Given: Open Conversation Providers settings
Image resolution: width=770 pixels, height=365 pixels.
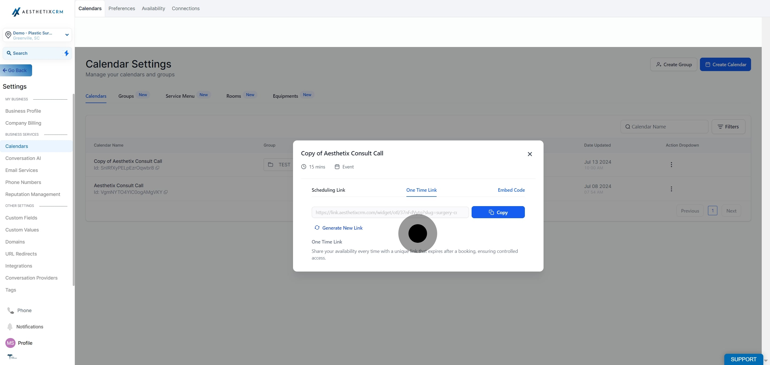Looking at the screenshot, I should pyautogui.click(x=31, y=278).
